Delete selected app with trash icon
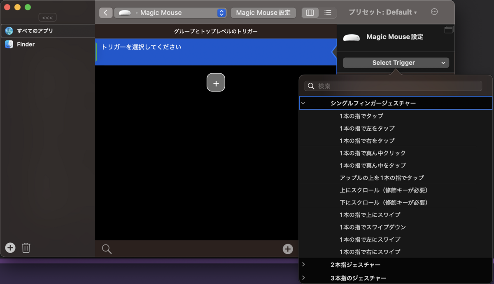The image size is (494, 284). coord(26,248)
